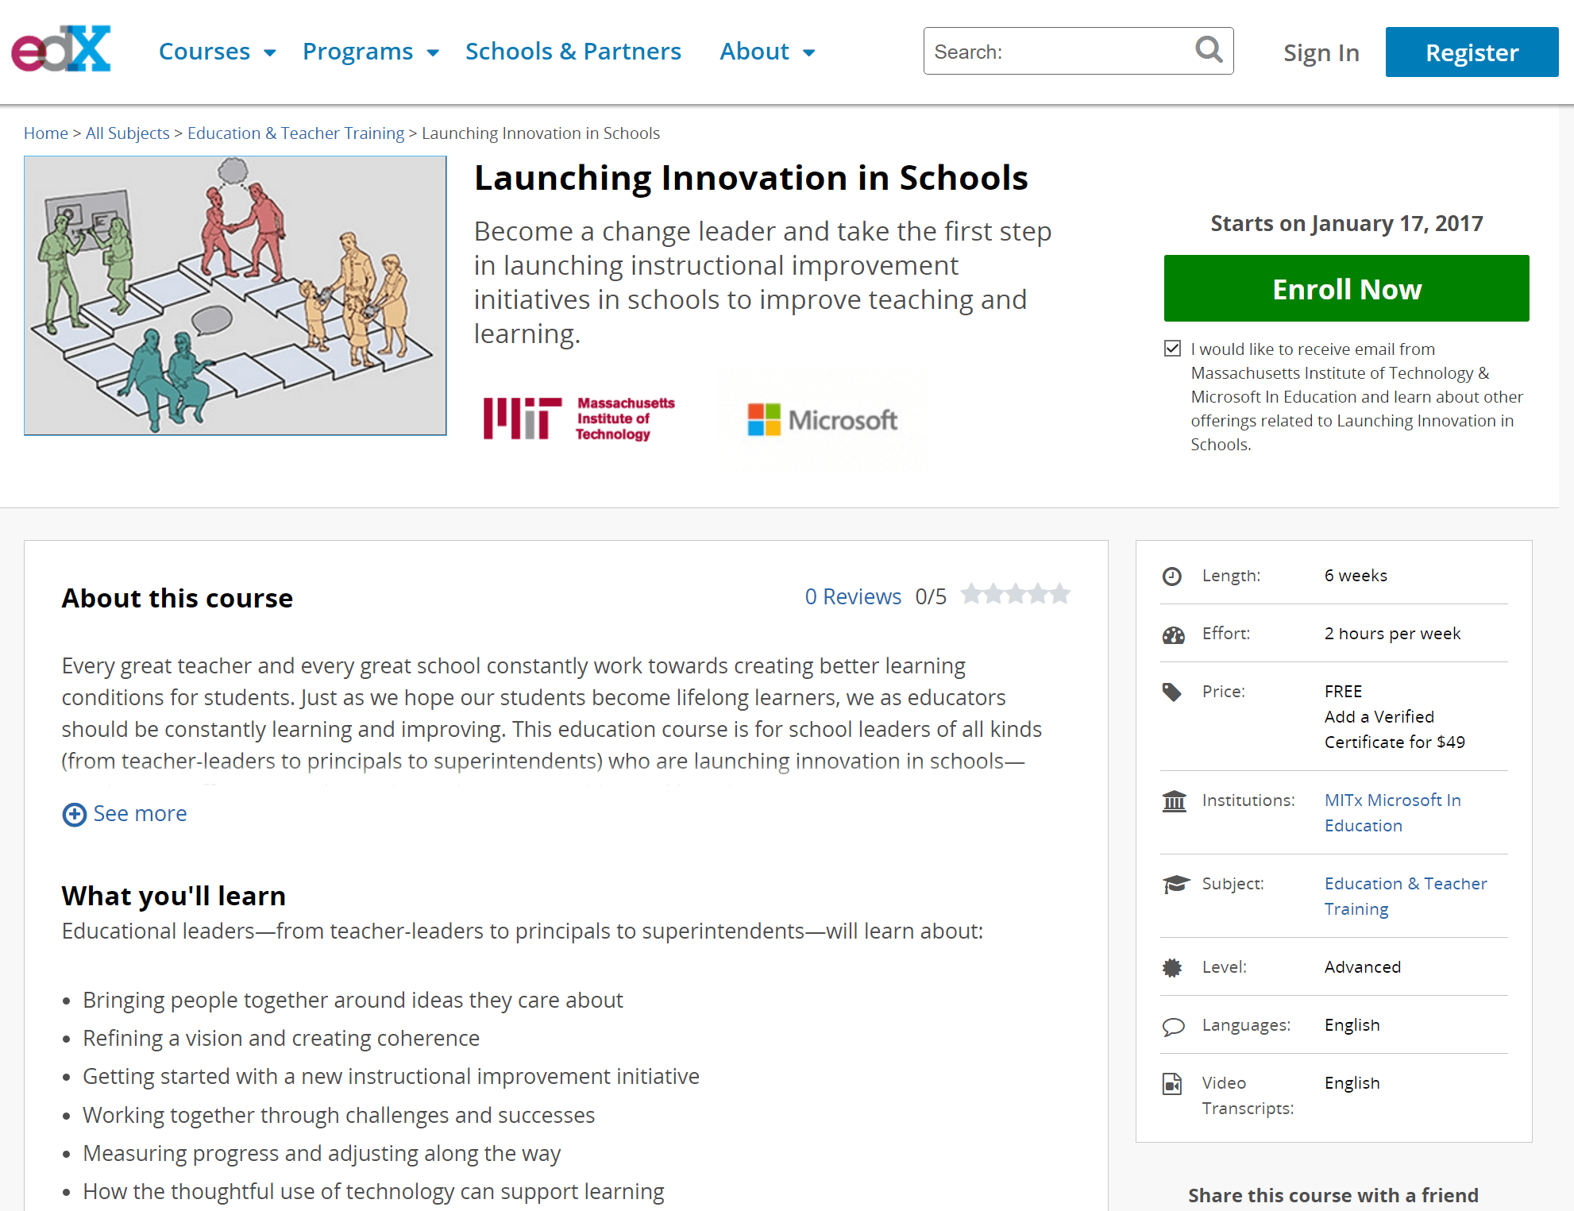Open Education & Teacher Training subject link
The width and height of the screenshot is (1574, 1211).
(x=1406, y=897)
